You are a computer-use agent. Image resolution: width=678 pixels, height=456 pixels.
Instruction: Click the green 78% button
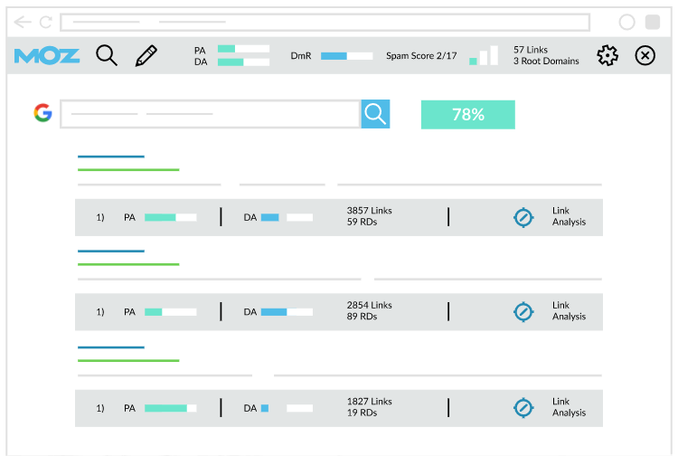[467, 115]
